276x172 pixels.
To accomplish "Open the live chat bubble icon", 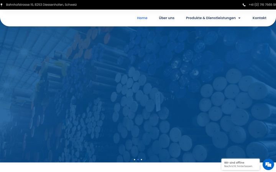I will [268, 164].
